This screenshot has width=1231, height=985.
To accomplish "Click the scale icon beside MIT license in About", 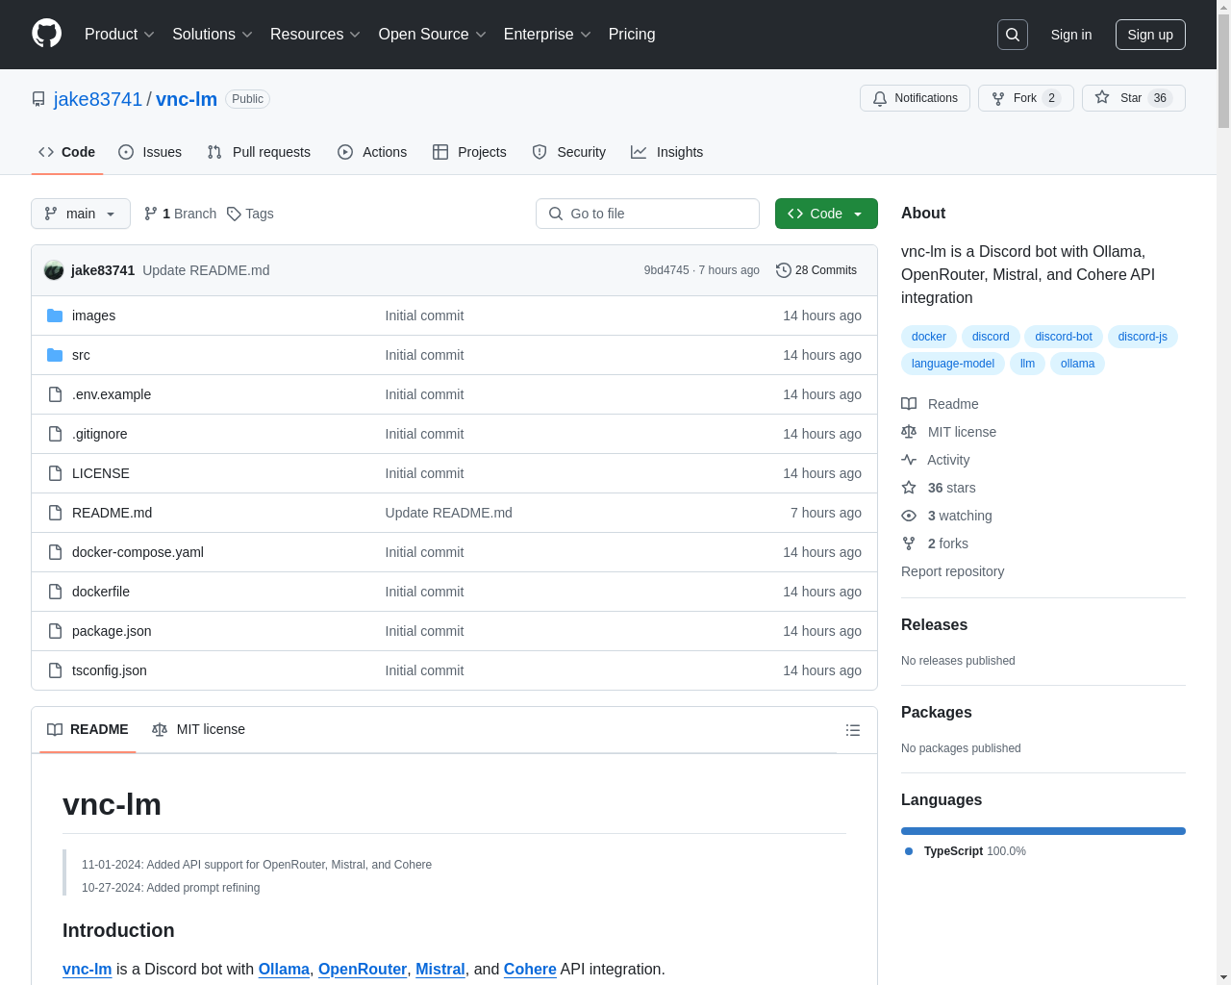I will coord(909,432).
